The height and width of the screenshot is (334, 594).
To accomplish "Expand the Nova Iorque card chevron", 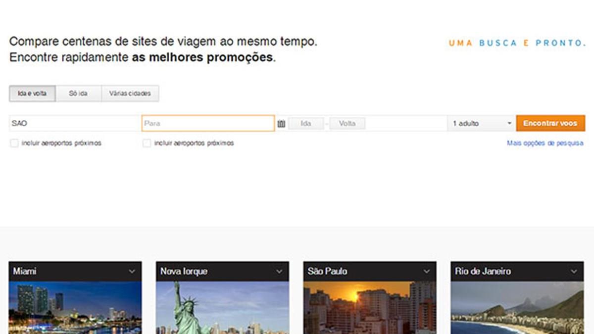I will pos(279,272).
